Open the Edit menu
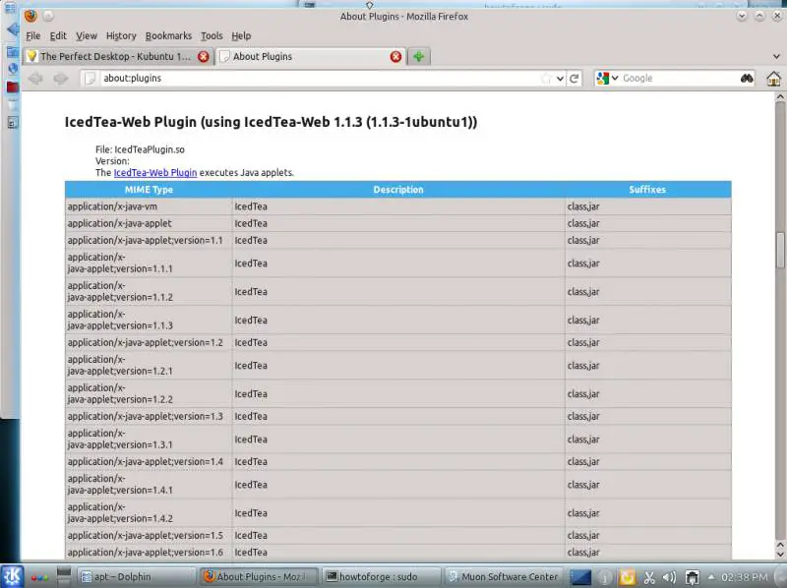Viewport: 787px width, 588px height. point(58,36)
